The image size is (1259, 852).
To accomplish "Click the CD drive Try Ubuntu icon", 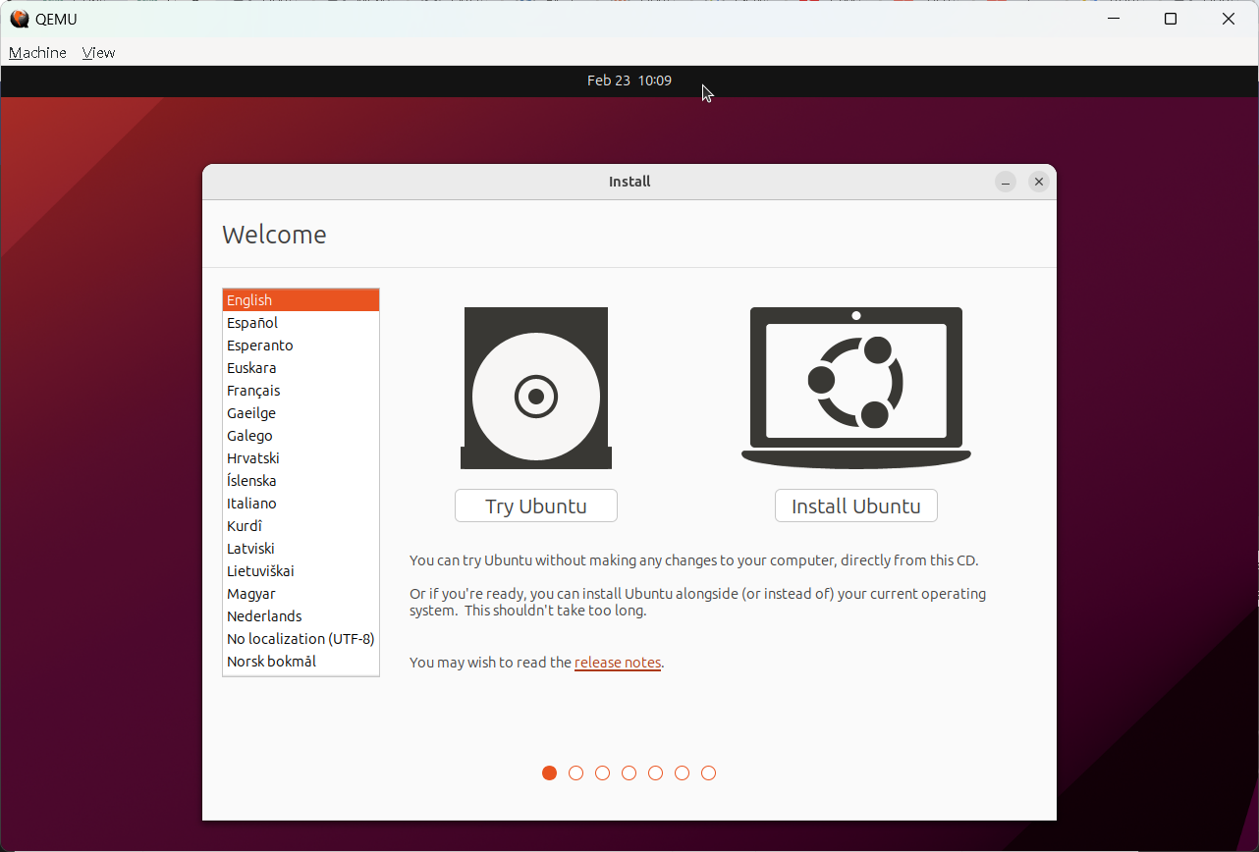I will [536, 388].
